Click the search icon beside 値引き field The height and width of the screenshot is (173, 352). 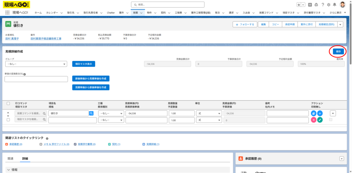click(91, 113)
